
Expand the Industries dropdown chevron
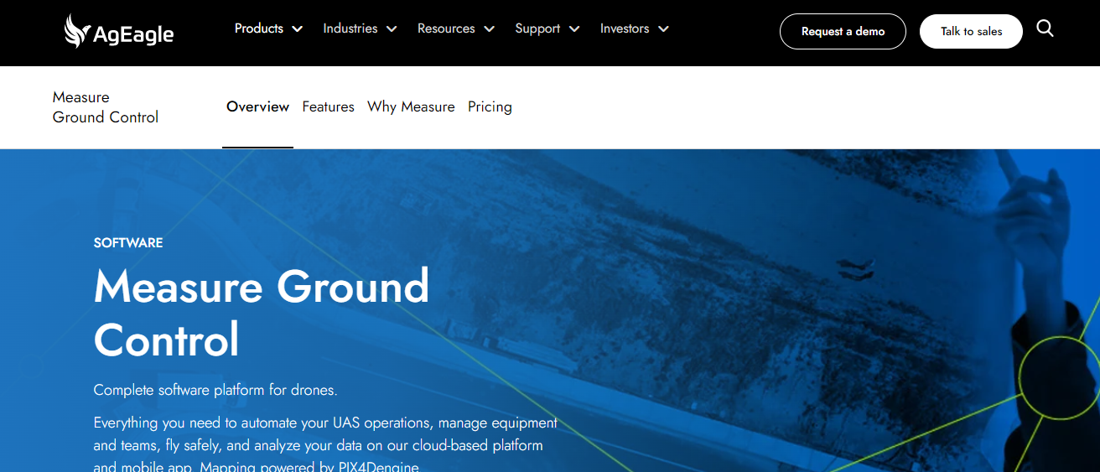[392, 29]
